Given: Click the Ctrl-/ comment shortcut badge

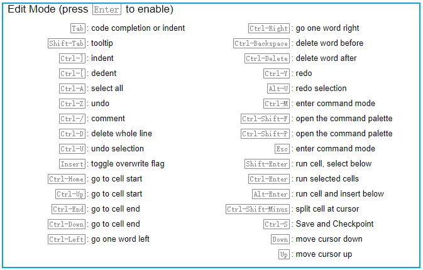Looking at the screenshot, I should [x=72, y=119].
